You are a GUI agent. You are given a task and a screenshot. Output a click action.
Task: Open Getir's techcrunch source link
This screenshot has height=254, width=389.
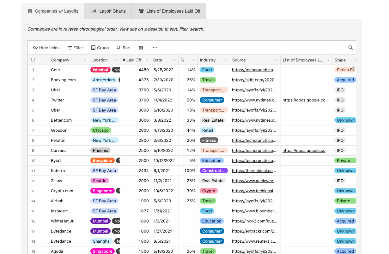[254, 70]
